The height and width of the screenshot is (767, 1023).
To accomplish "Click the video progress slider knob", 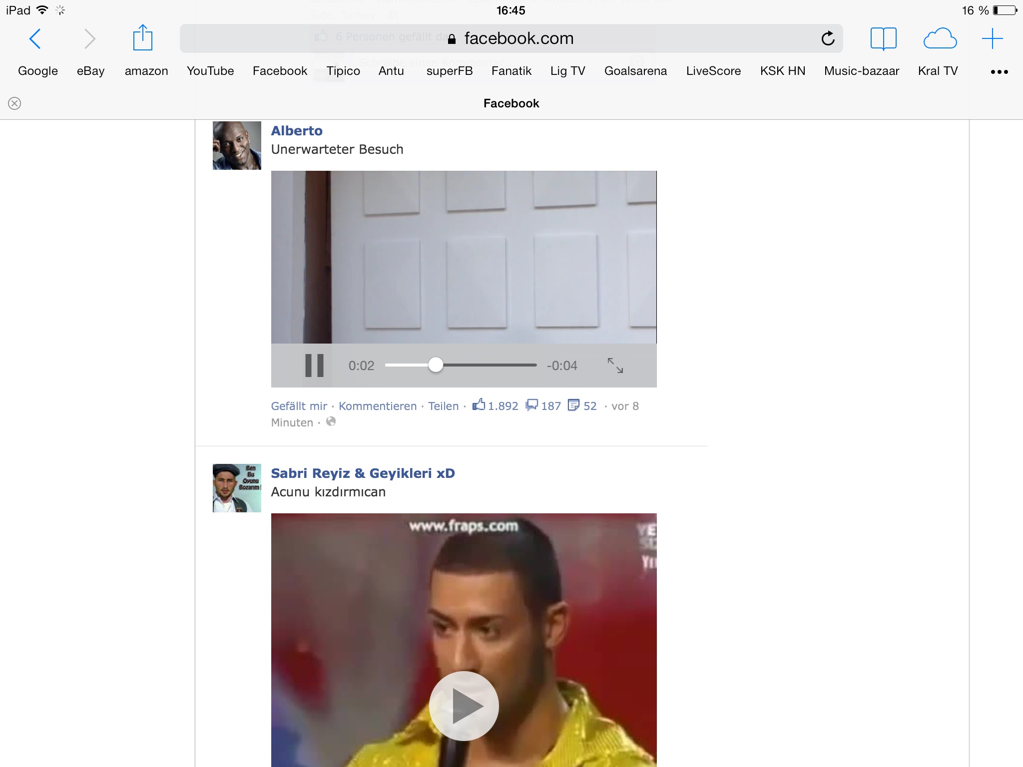I will click(436, 365).
